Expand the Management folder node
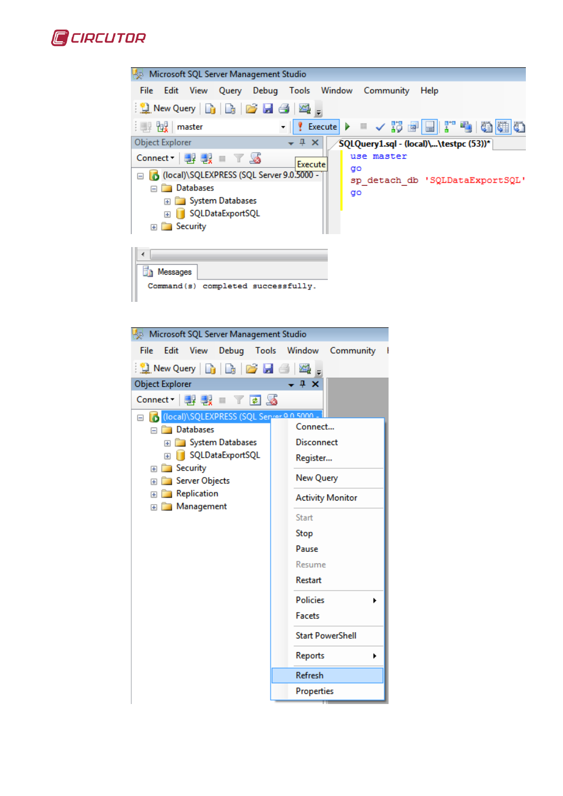The image size is (563, 796). 154,508
